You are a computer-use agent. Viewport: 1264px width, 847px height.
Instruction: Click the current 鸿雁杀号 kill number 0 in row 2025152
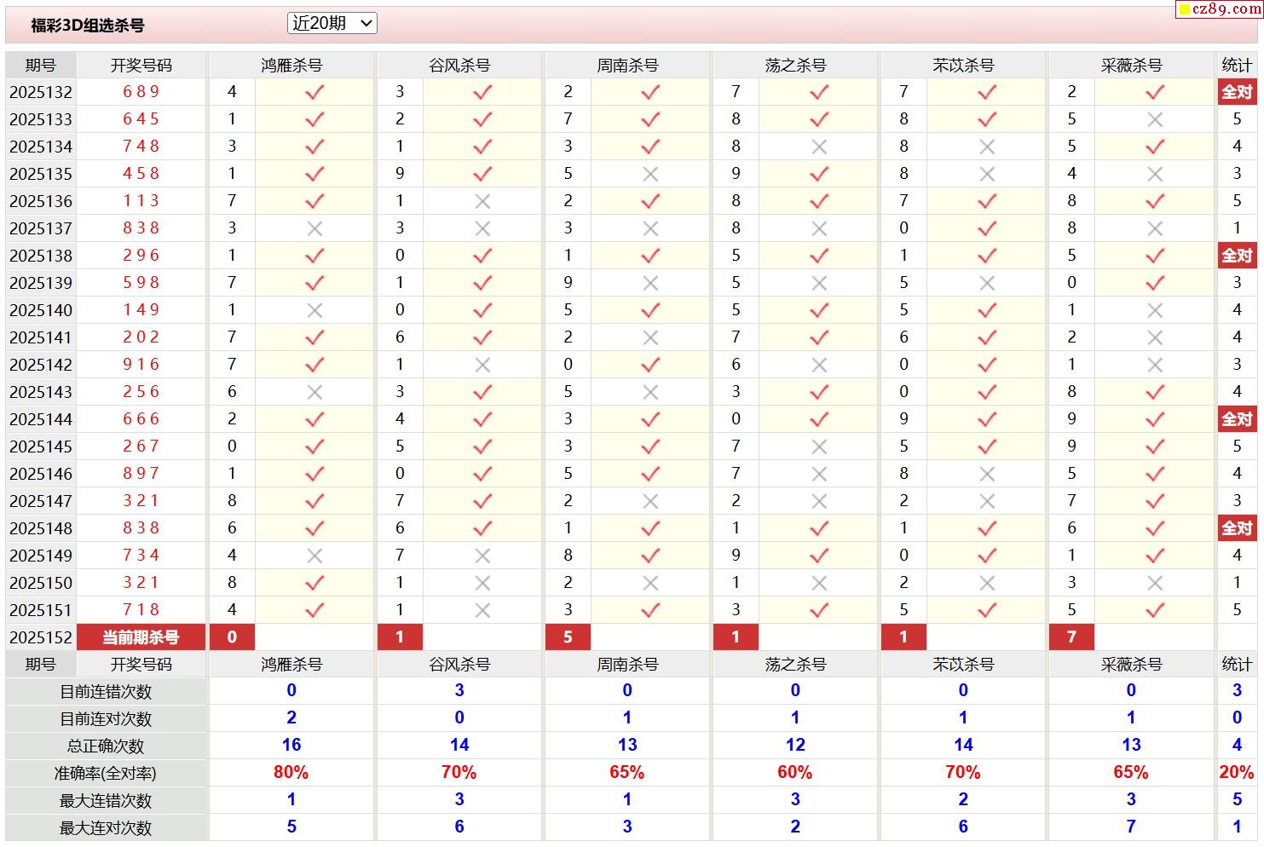(232, 637)
